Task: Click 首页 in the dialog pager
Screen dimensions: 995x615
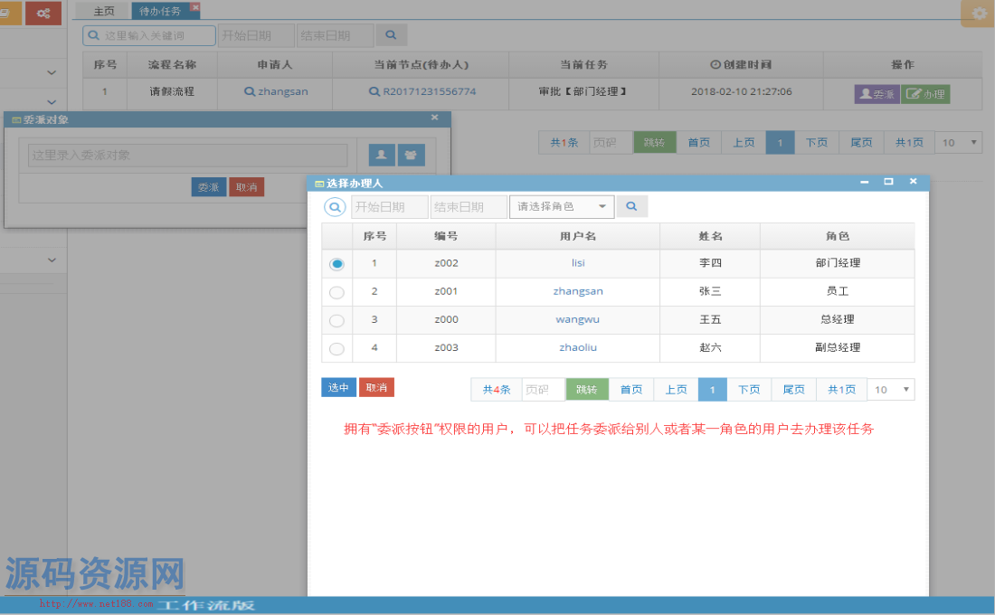Action: click(x=631, y=389)
